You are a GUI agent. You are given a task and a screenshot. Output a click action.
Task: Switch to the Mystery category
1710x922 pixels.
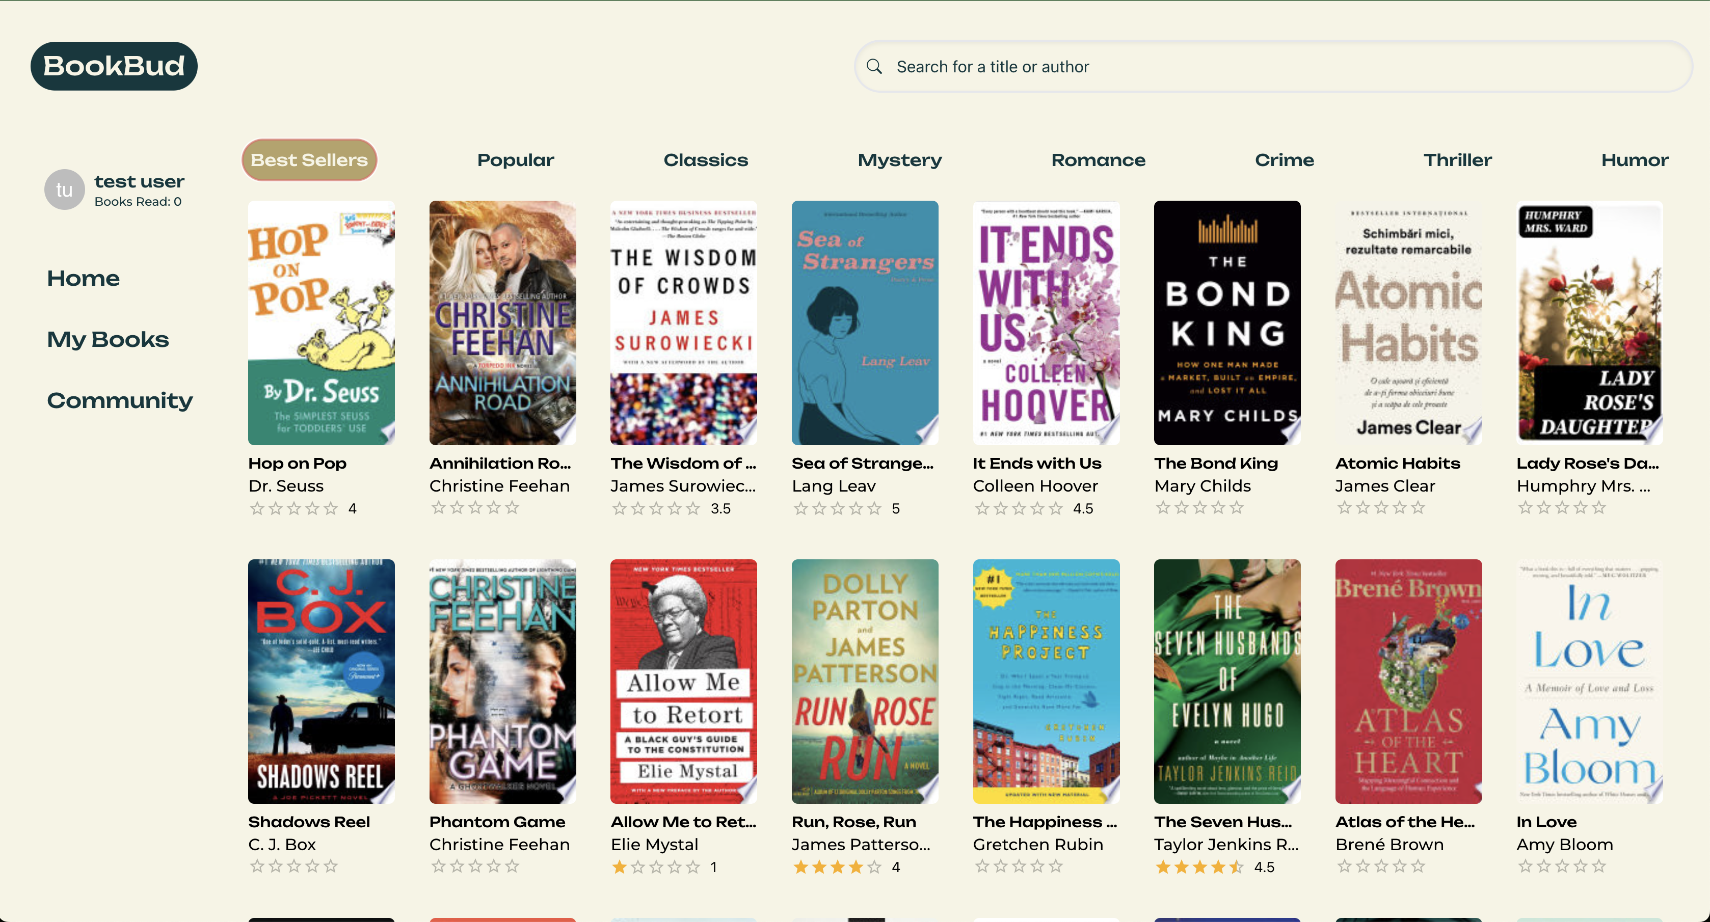coord(899,160)
